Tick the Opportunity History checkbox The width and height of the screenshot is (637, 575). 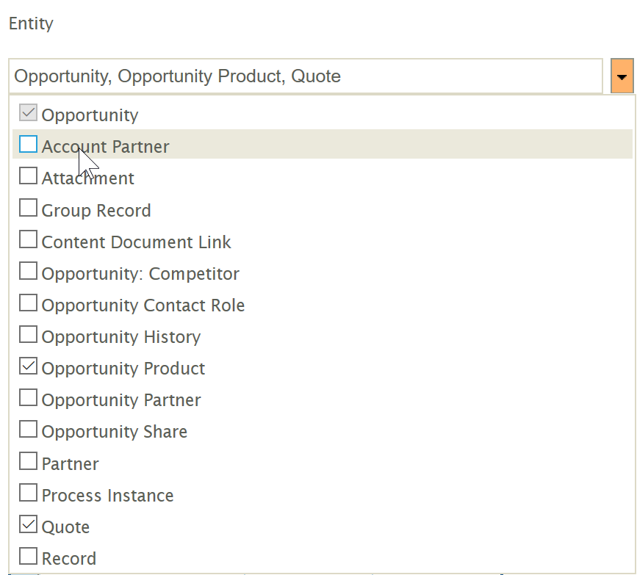click(28, 335)
